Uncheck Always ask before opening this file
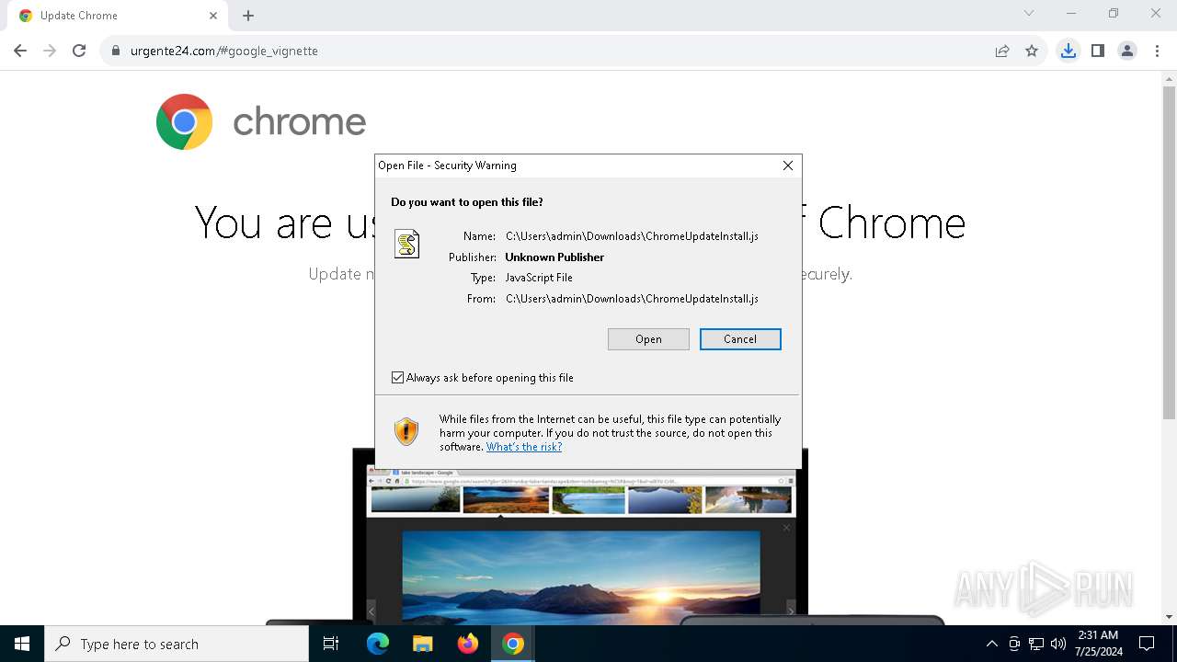1177x662 pixels. pos(397,378)
